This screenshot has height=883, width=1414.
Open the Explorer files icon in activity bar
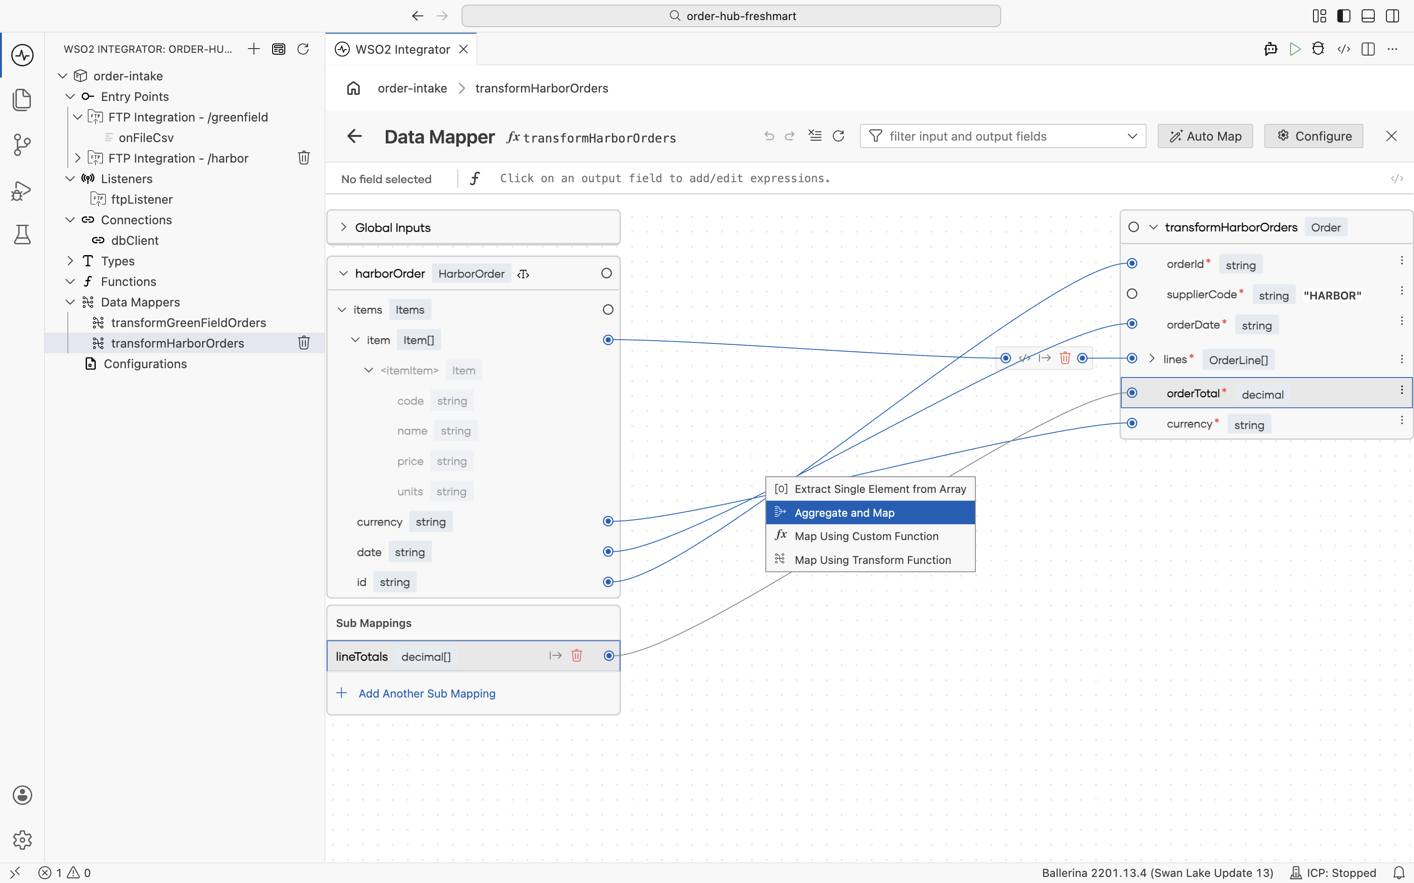[x=22, y=100]
